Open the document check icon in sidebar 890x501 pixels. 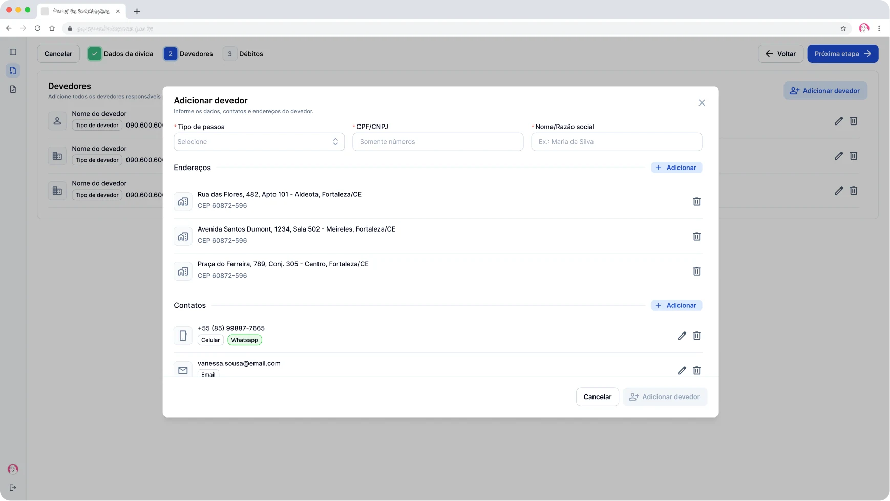pos(13,89)
